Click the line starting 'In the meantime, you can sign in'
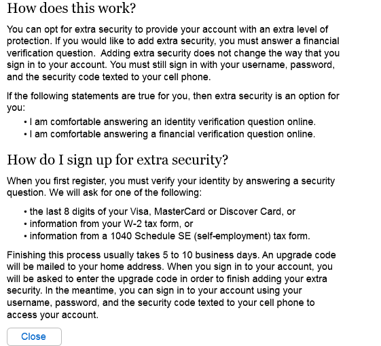 point(173,290)
